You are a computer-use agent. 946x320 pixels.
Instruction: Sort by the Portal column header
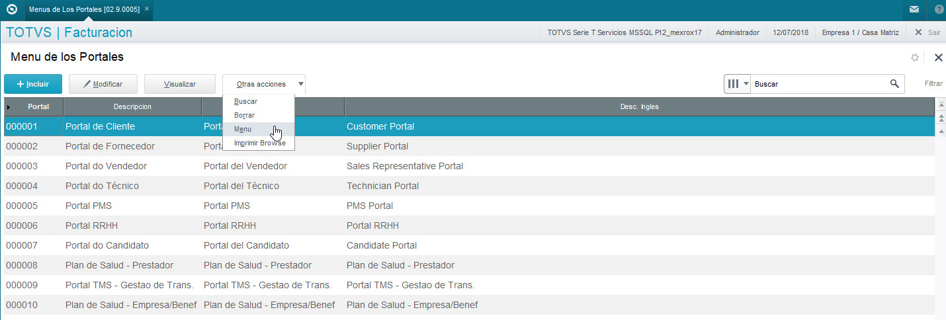tap(38, 106)
